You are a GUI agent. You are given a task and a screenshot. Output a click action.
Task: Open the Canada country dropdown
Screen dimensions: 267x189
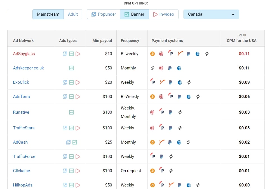[x=211, y=14]
